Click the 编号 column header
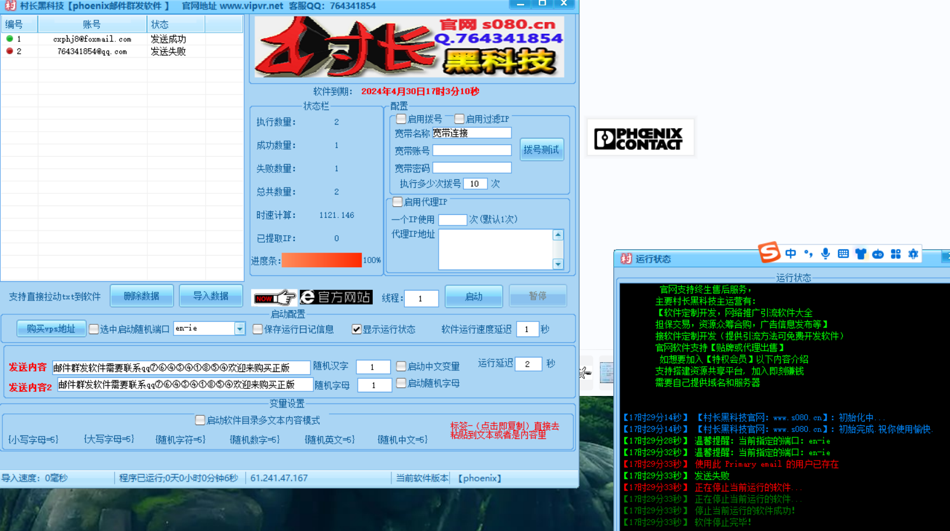950x531 pixels. [x=19, y=24]
